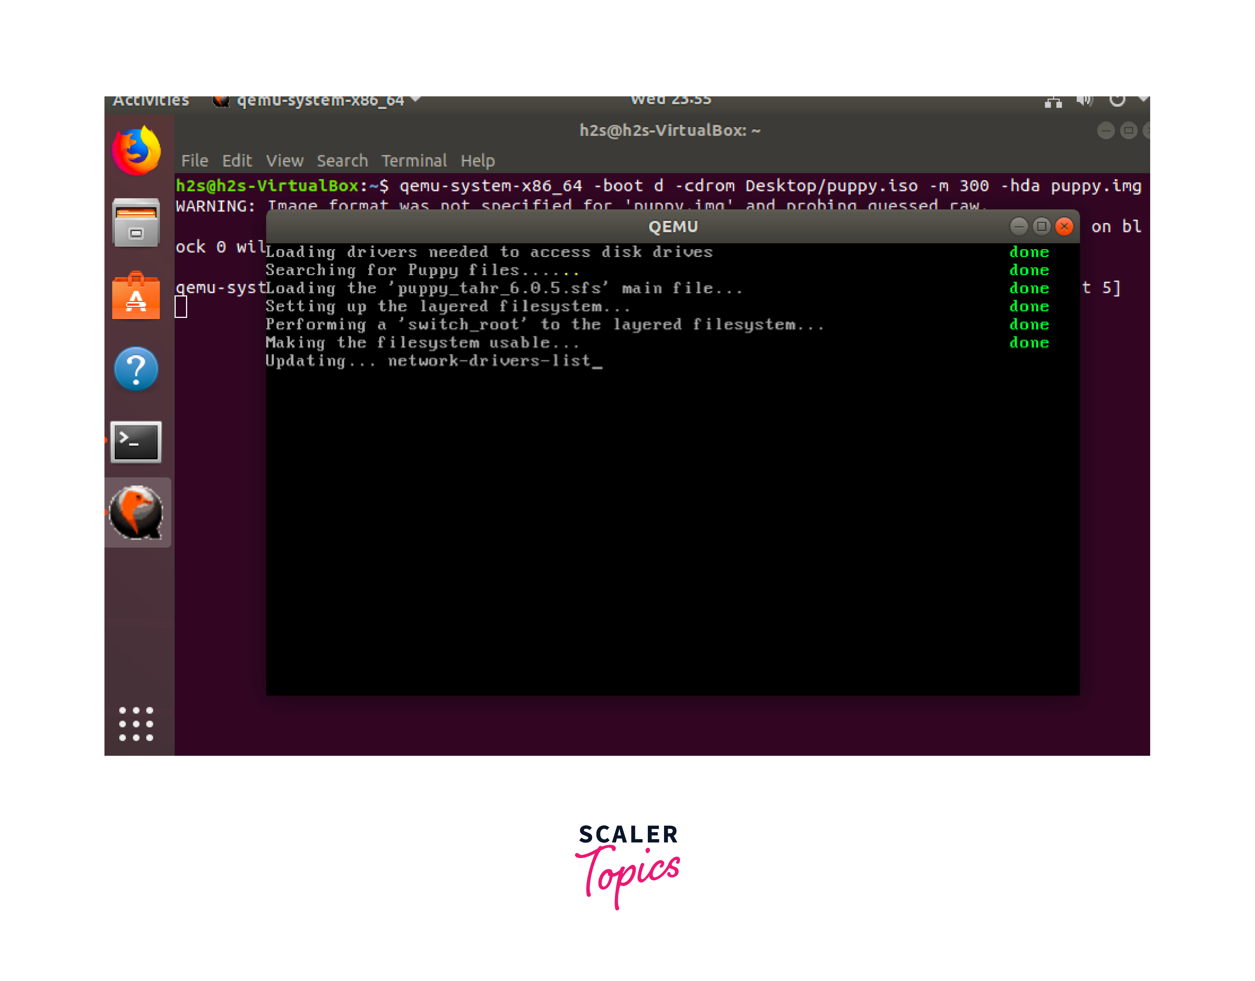Click the network status icon

click(x=1053, y=102)
